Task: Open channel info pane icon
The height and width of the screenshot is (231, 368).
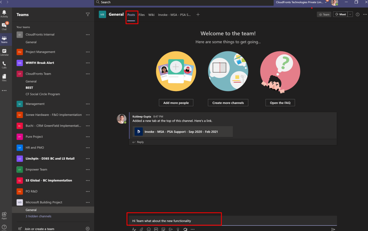Action: click(358, 15)
